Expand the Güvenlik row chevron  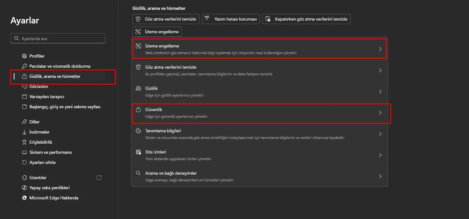[380, 113]
